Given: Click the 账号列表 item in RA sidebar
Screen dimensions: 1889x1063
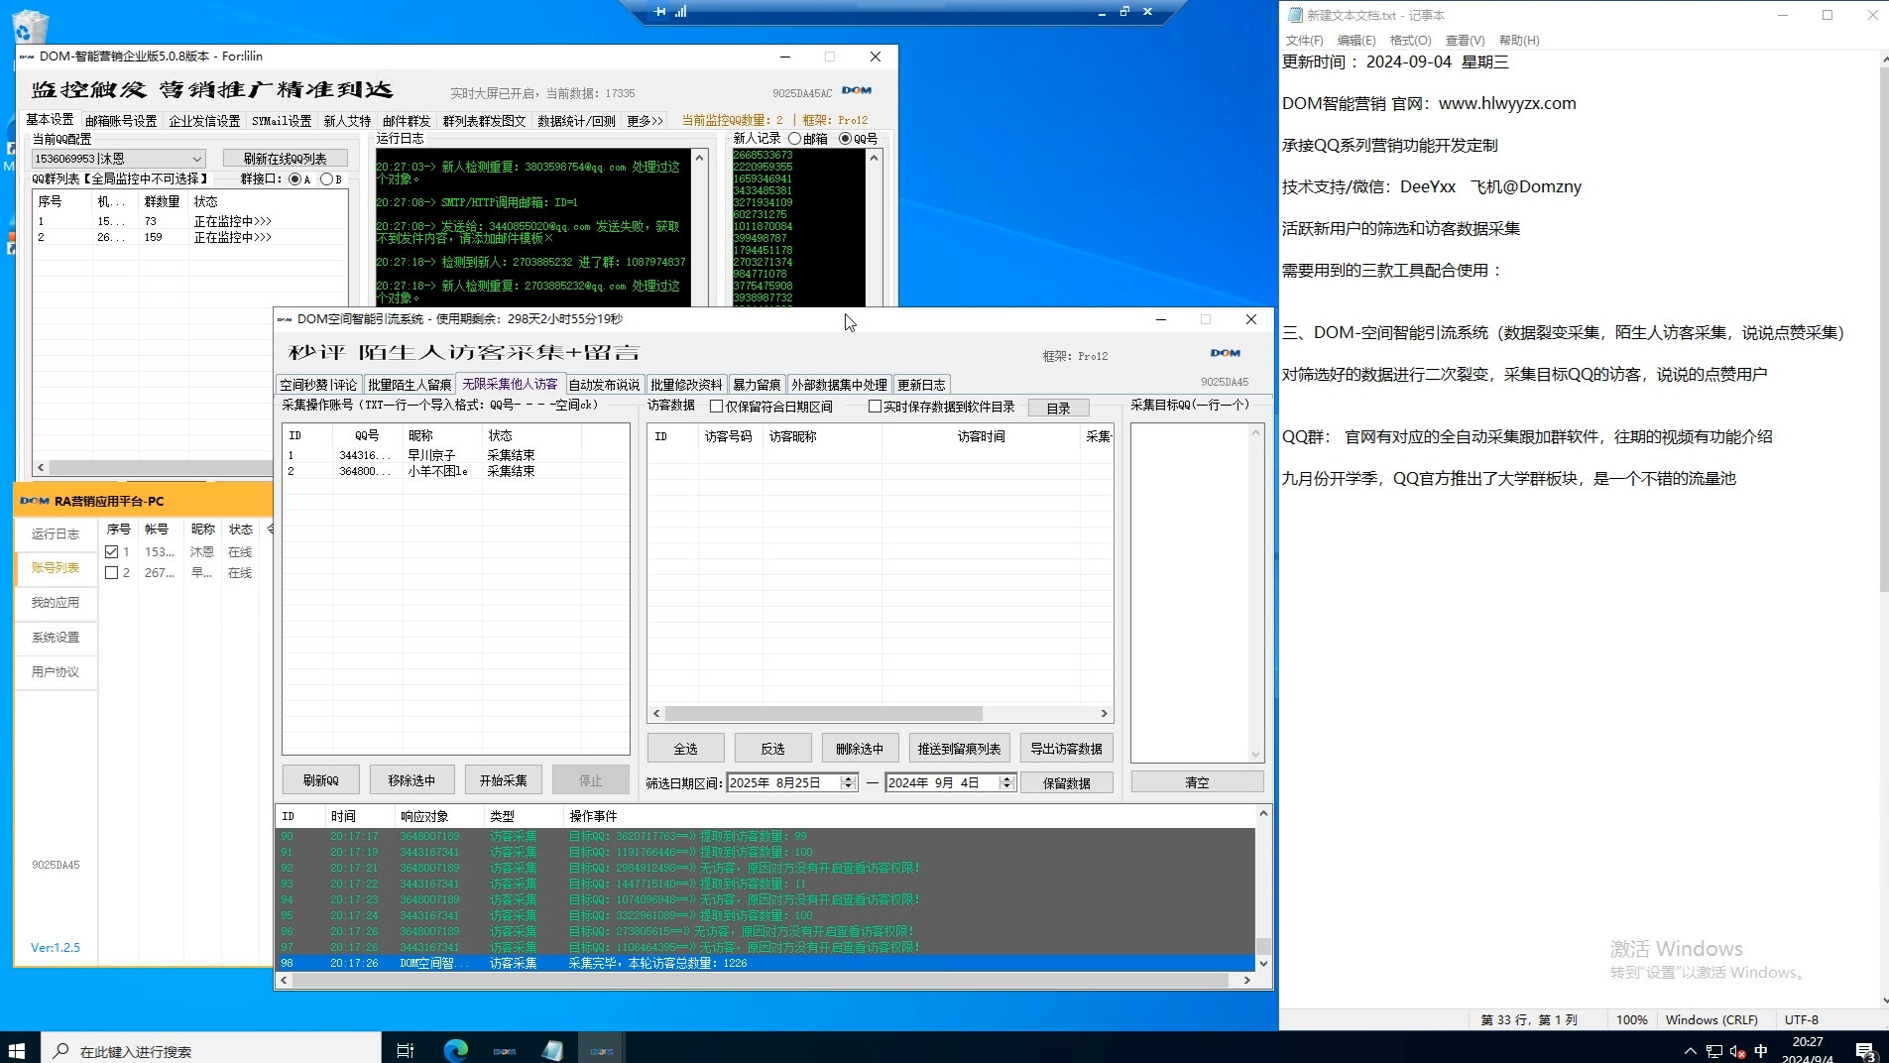Looking at the screenshot, I should [56, 568].
